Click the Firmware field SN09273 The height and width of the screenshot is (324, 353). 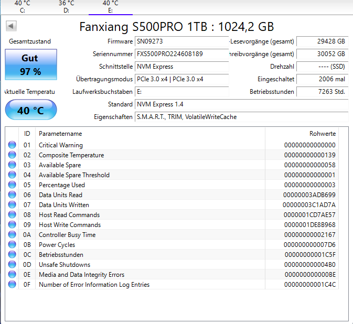[181, 41]
